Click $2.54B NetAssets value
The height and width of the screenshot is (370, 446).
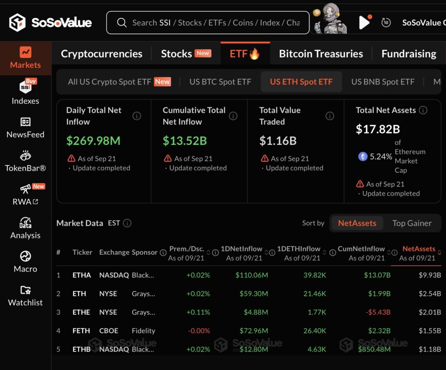[430, 293]
